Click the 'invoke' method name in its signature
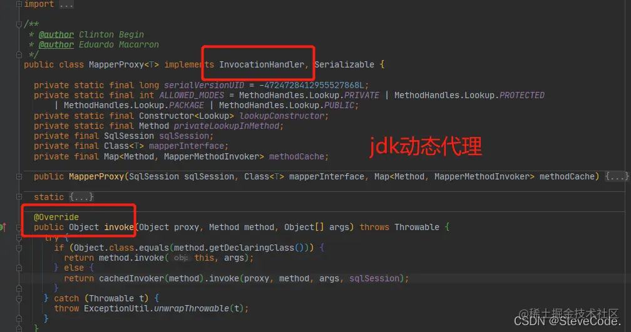This screenshot has height=332, width=631. pyautogui.click(x=119, y=228)
